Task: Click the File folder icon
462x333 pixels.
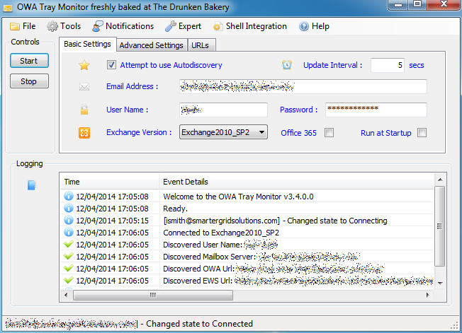Action: tap(15, 26)
